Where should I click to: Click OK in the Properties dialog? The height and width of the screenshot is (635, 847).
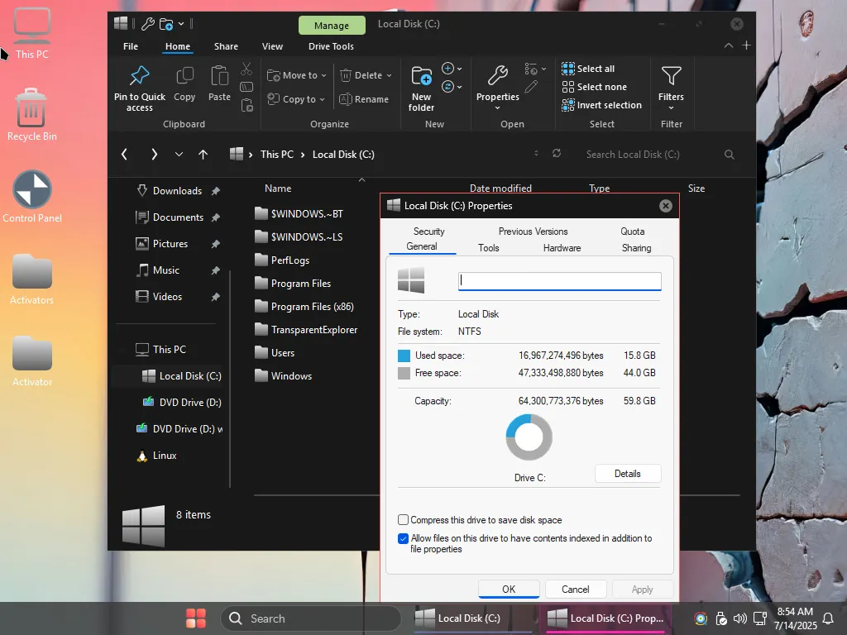[509, 589]
